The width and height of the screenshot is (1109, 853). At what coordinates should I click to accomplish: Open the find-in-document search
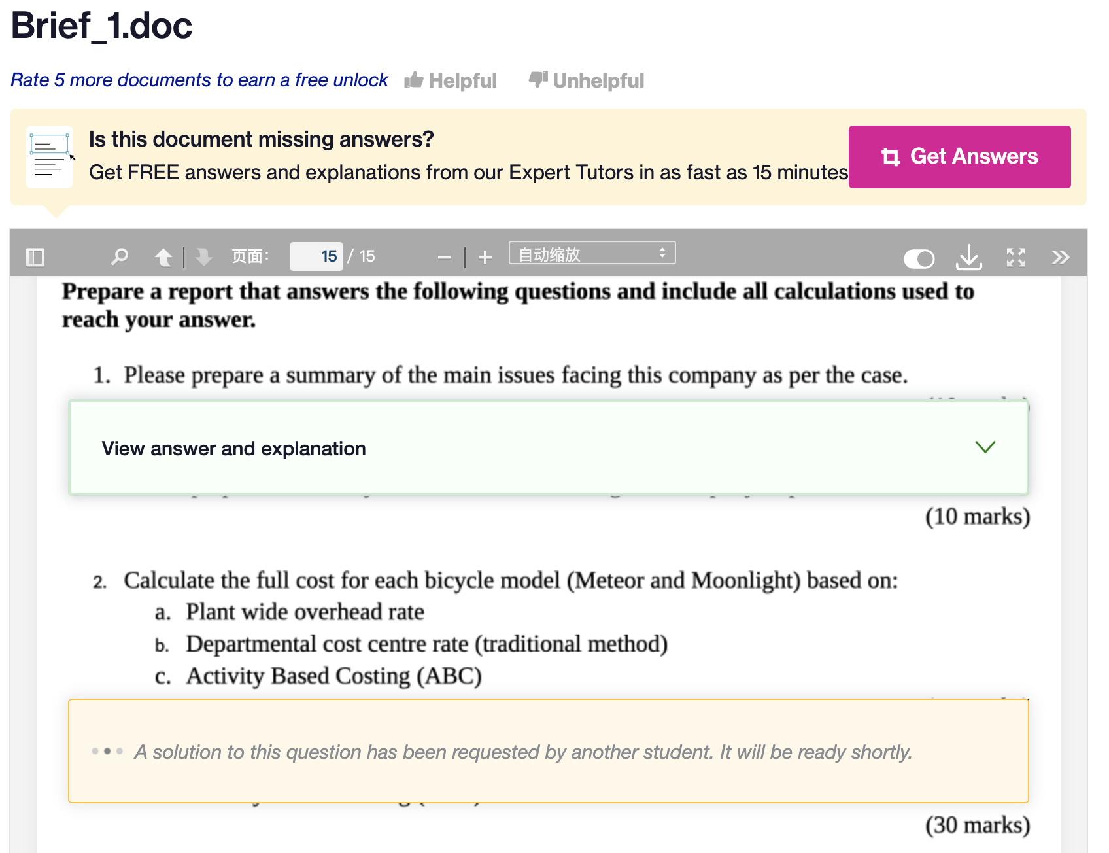click(x=119, y=257)
